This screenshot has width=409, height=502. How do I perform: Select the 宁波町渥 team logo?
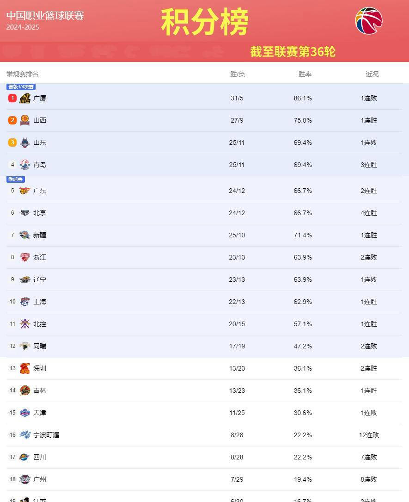point(25,435)
